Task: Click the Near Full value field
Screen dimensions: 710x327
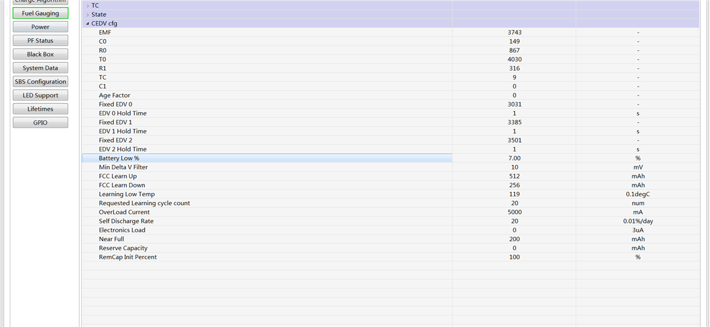Action: click(514, 239)
